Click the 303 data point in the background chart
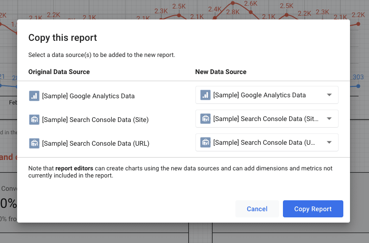Image resolution: width=369 pixels, height=243 pixels. click(x=358, y=86)
